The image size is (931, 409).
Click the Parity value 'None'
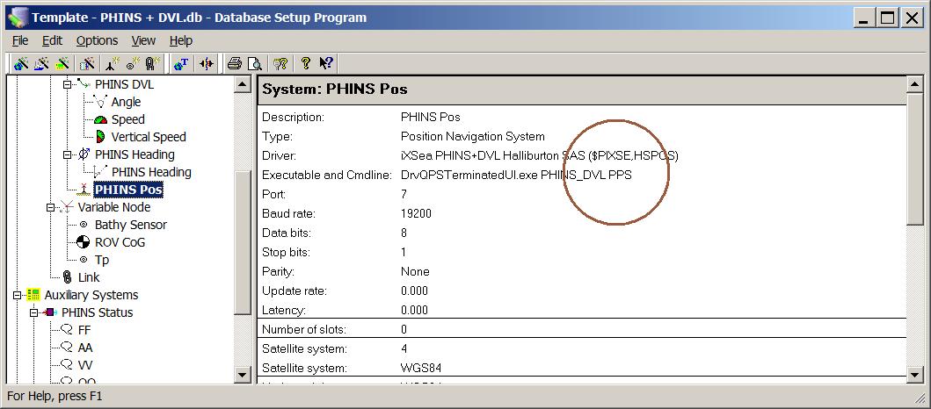pos(415,271)
